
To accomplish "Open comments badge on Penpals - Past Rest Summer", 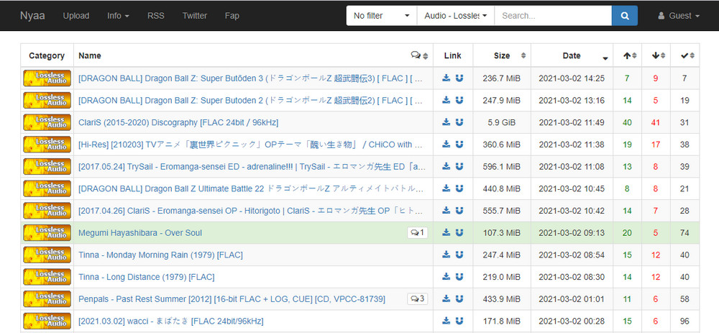I will pyautogui.click(x=417, y=299).
